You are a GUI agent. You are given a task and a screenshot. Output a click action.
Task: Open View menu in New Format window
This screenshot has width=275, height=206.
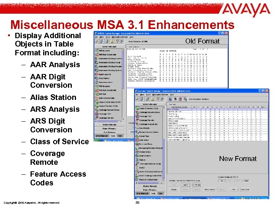[x=142, y=95]
